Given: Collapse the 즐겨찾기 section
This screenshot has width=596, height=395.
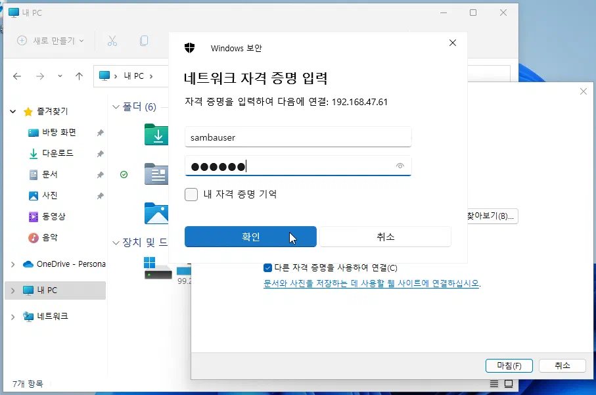Looking at the screenshot, I should [12, 110].
